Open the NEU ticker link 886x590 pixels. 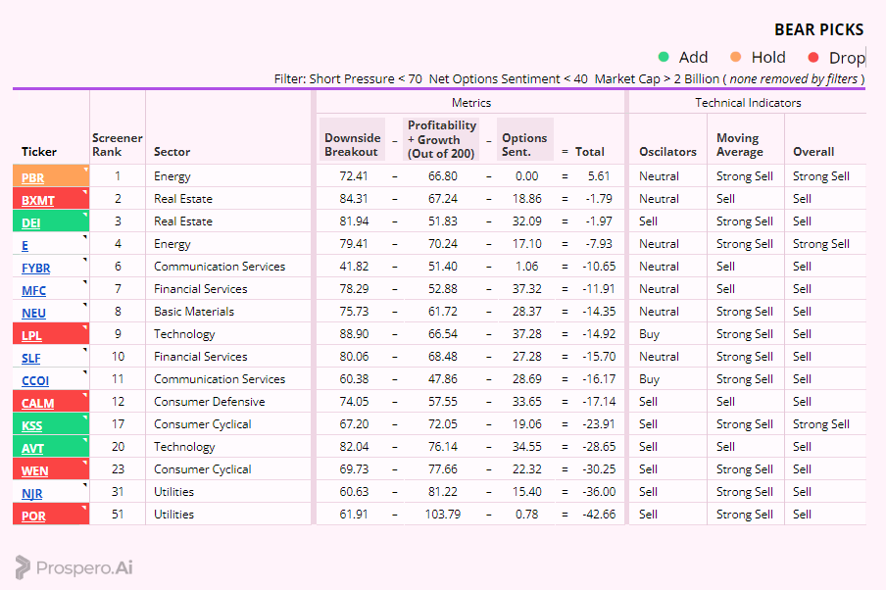point(33,314)
